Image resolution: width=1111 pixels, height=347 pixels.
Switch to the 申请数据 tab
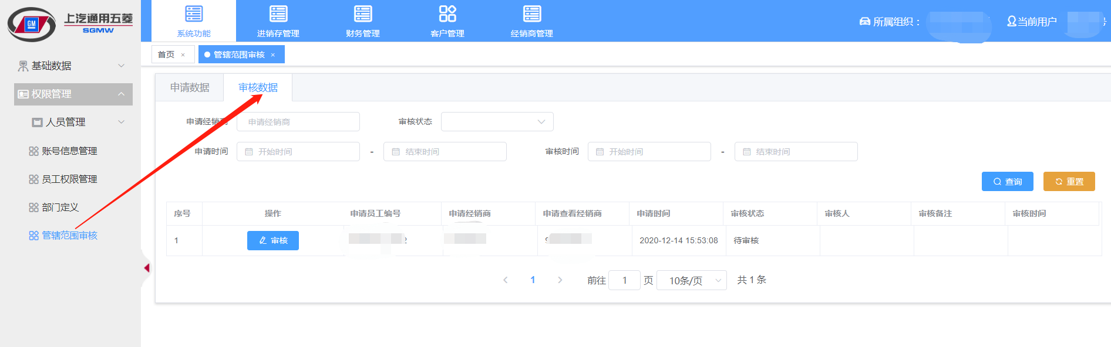coord(190,87)
